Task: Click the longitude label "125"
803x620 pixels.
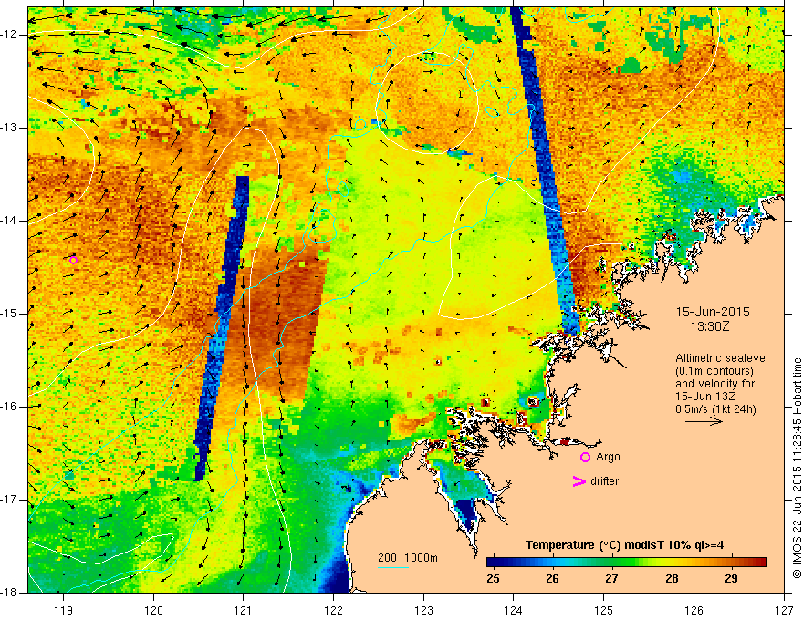Action: (x=604, y=610)
